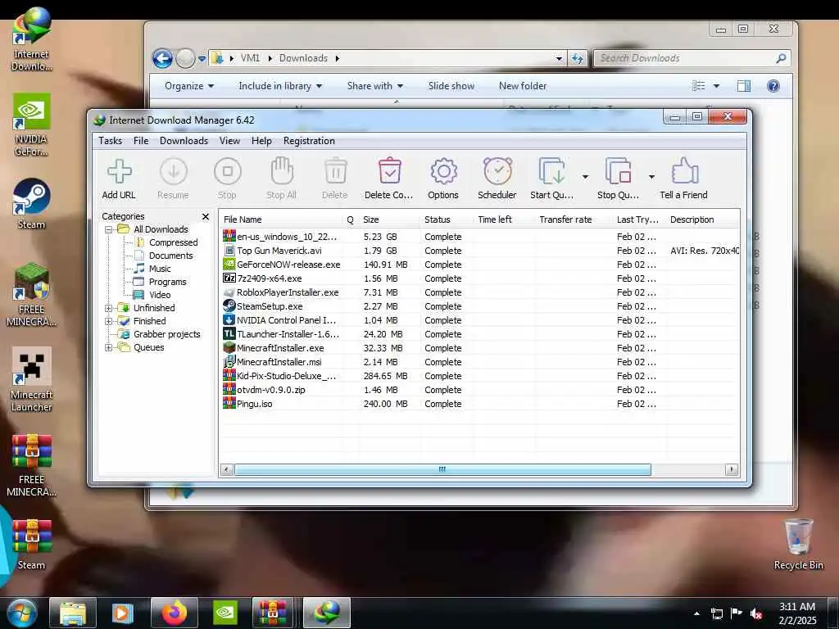Open IDM Options gear icon
Viewport: 839px width, 629px height.
443,178
